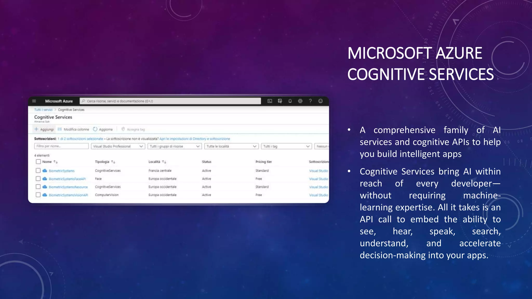Click the BiometricSystemsVisionAPI cloud resource icon

tap(45, 195)
